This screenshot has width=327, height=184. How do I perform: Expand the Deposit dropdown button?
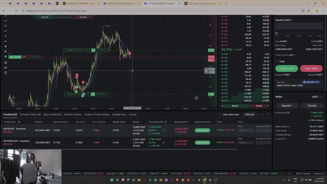coord(287,106)
